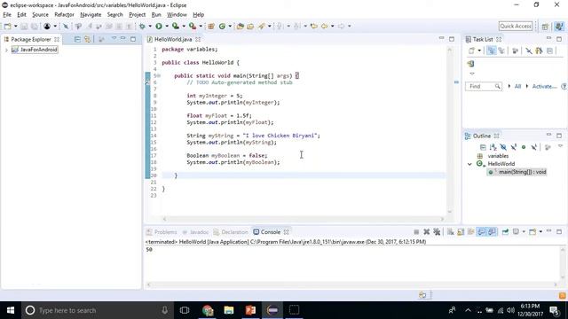This screenshot has height=319, width=568.
Task: Toggle Focus on Workweek in Task List
Action: click(x=515, y=51)
